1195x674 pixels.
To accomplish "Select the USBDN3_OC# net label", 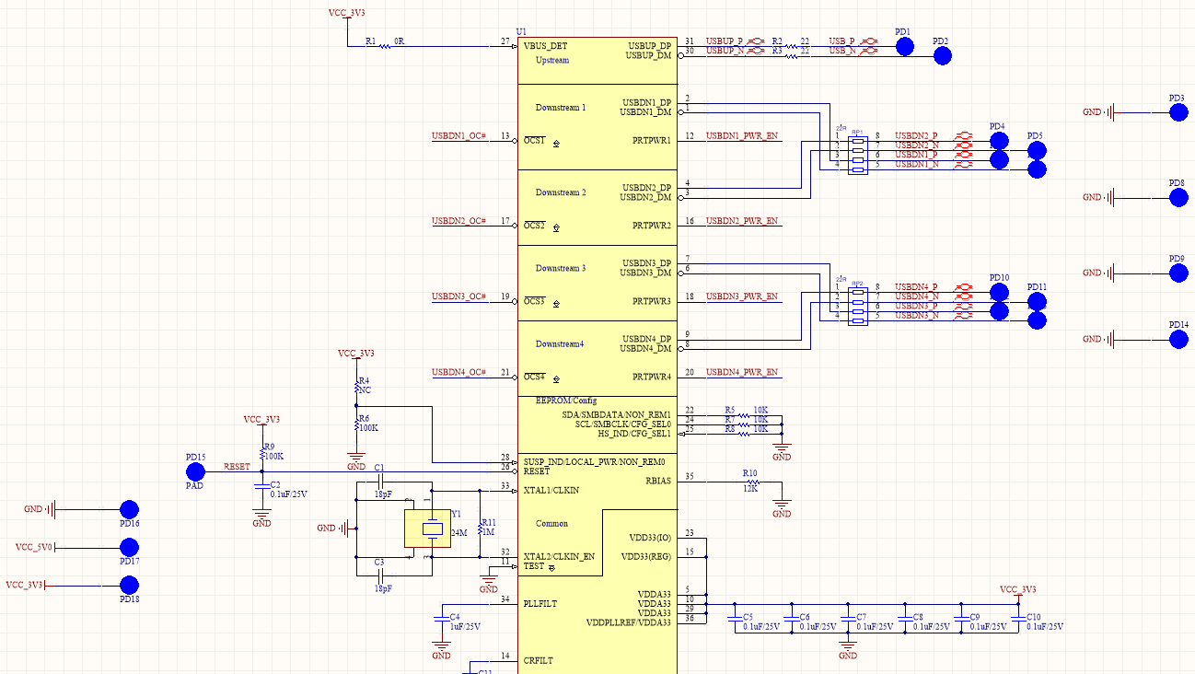I will point(458,296).
